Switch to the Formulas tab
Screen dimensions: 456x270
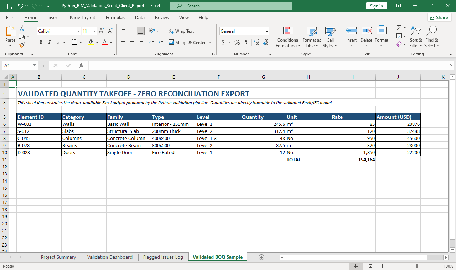pyautogui.click(x=115, y=17)
